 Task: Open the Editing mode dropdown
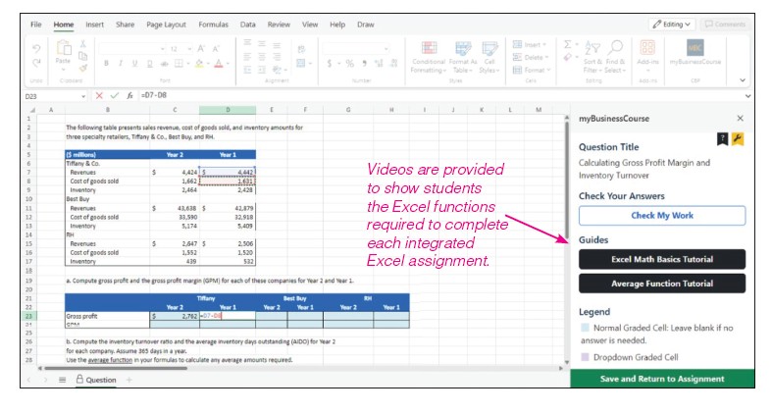(x=671, y=24)
